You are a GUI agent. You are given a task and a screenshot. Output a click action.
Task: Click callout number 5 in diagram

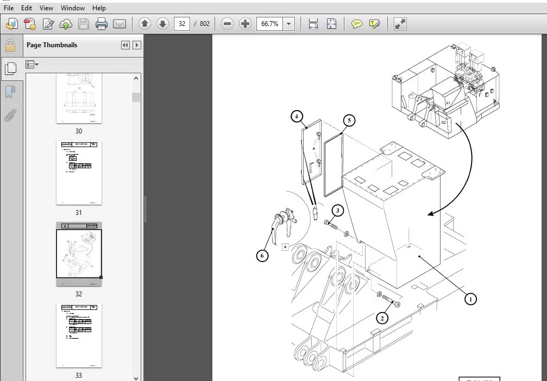[x=349, y=120]
